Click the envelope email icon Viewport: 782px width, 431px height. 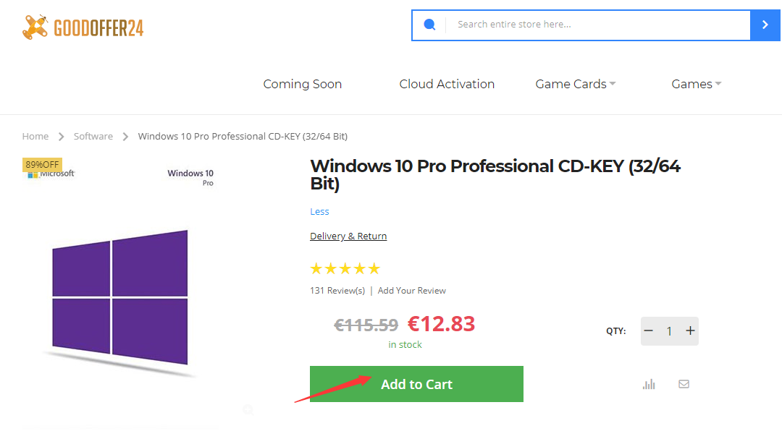[684, 384]
